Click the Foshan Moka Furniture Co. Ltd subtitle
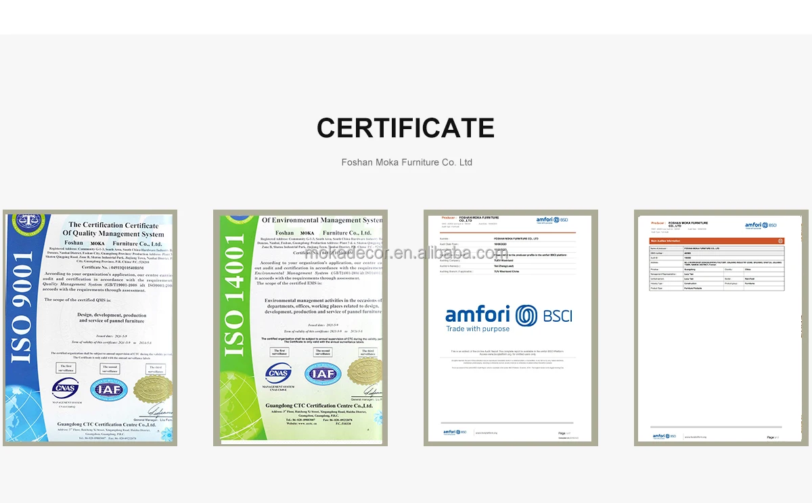The image size is (812, 503). (407, 162)
